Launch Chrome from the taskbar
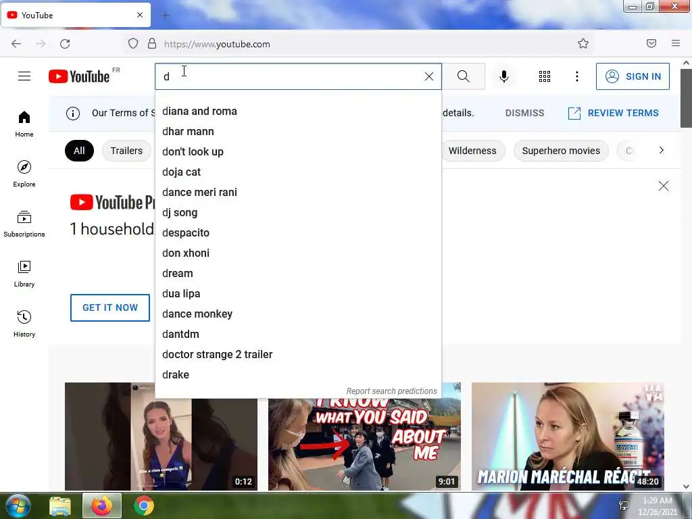 pos(144,505)
